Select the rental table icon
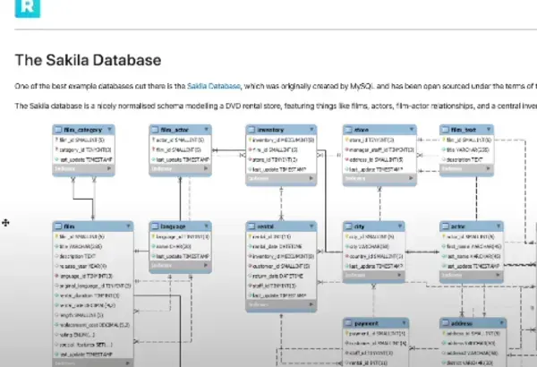 (251, 227)
